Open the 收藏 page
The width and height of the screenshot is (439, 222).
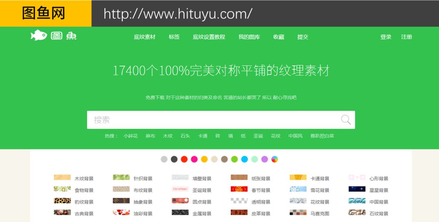tap(278, 37)
